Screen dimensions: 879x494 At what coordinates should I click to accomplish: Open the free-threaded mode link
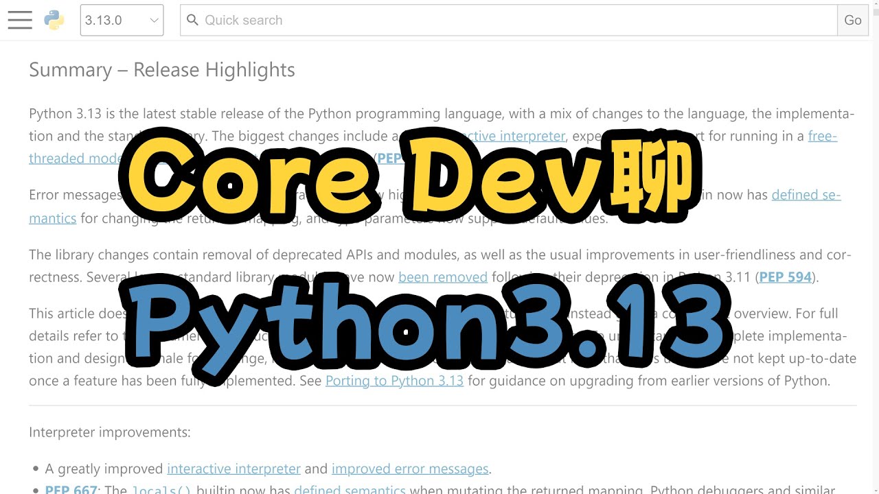pos(823,136)
